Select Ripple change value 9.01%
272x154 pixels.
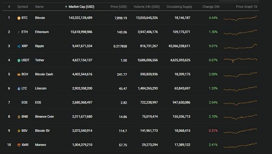[213, 46]
